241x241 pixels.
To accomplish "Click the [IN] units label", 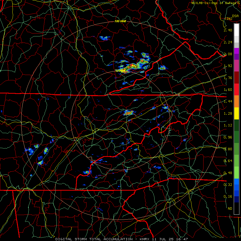I will pyautogui.click(x=228, y=18).
